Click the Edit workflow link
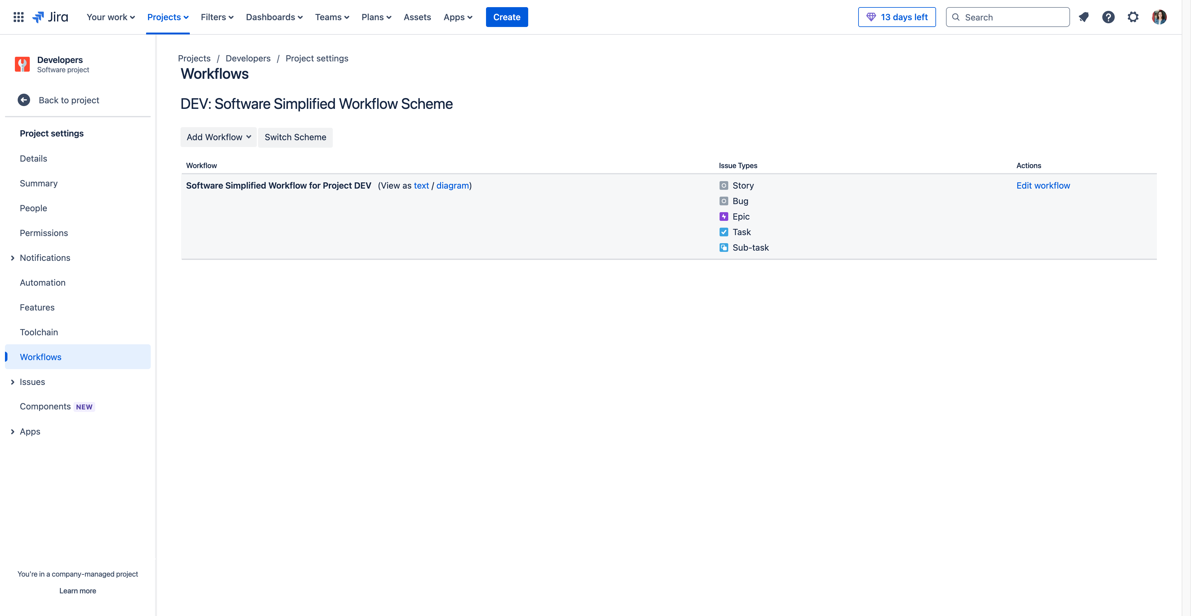This screenshot has width=1191, height=616. click(x=1043, y=185)
